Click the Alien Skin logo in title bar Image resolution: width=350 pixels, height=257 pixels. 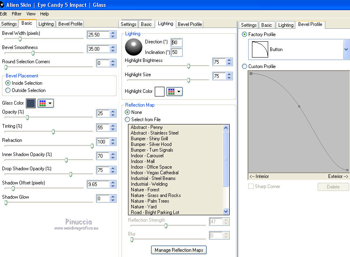click(2, 5)
